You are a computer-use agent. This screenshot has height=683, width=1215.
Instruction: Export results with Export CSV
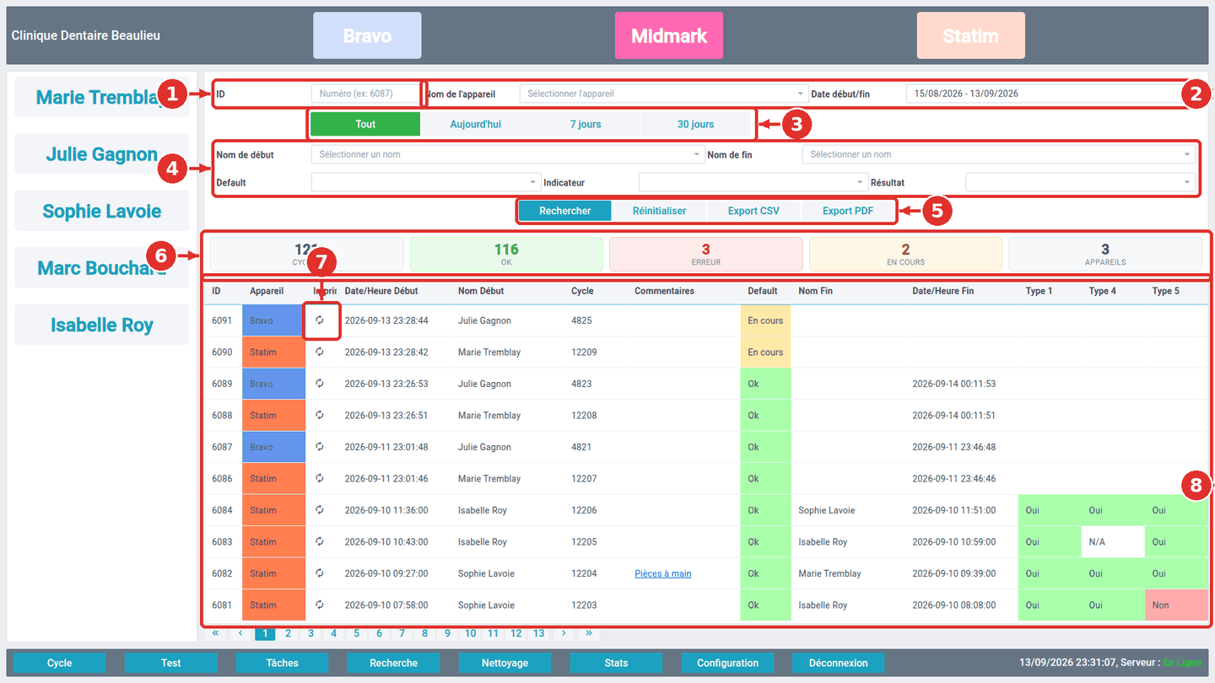coord(753,211)
